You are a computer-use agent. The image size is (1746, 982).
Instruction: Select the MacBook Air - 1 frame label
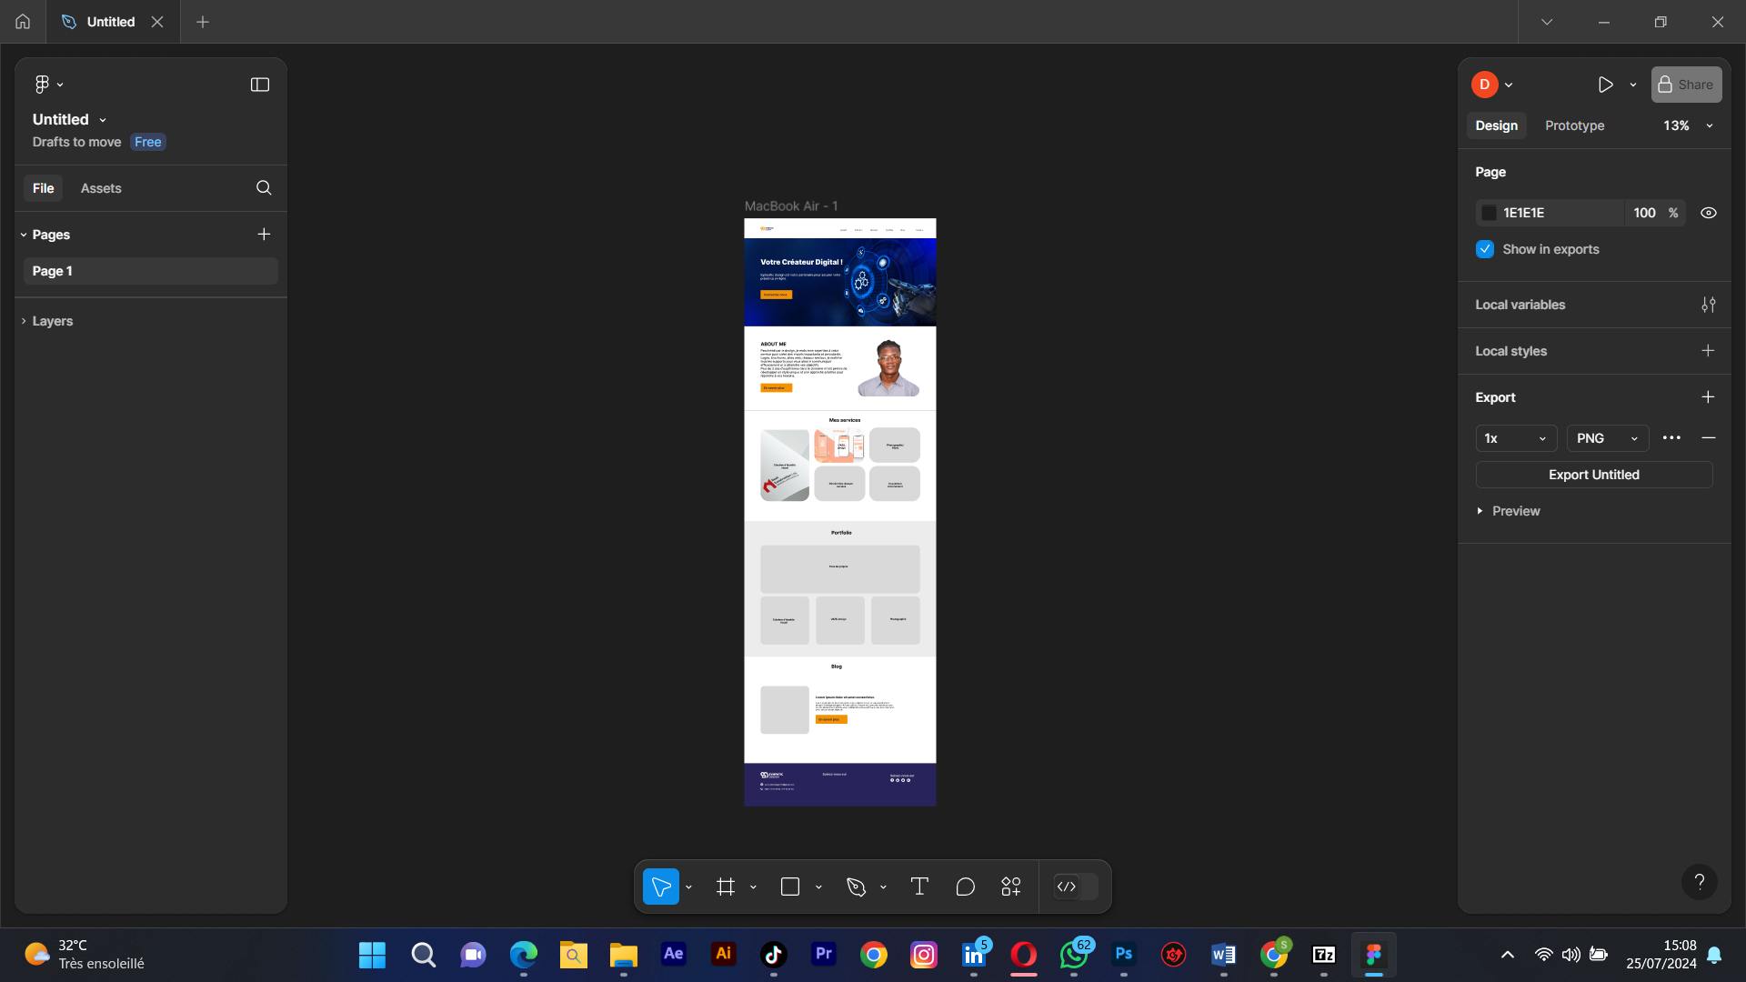(791, 206)
